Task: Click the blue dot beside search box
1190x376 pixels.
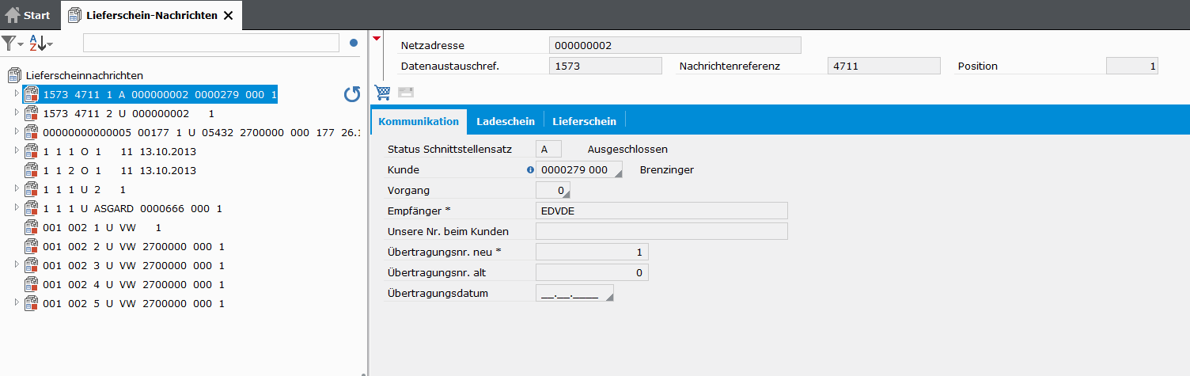Action: [x=354, y=44]
